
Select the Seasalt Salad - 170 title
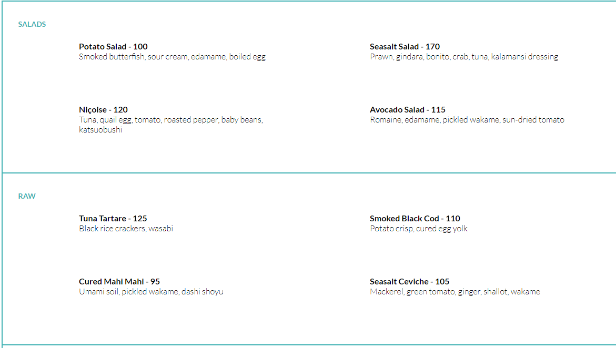[x=405, y=46]
